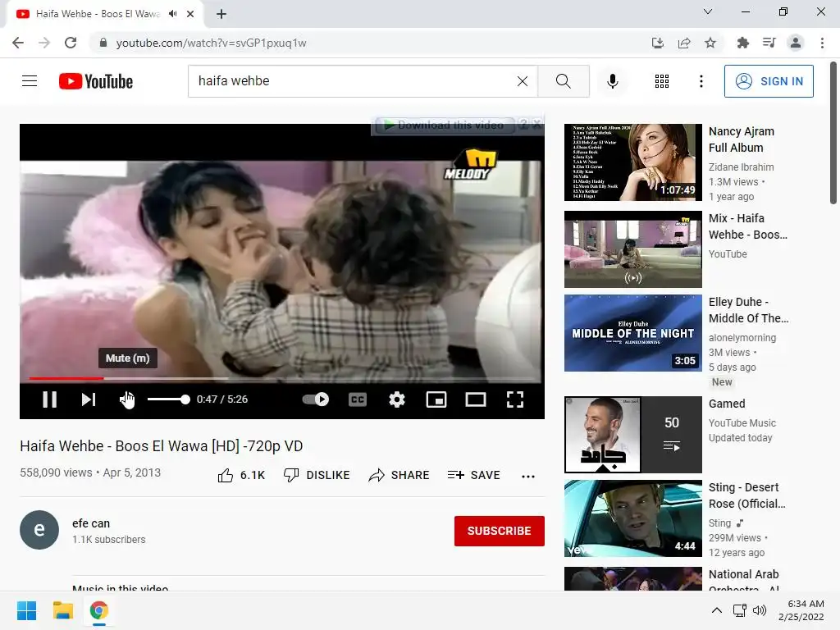Open the SHARE dialog
840x630 pixels.
[399, 475]
